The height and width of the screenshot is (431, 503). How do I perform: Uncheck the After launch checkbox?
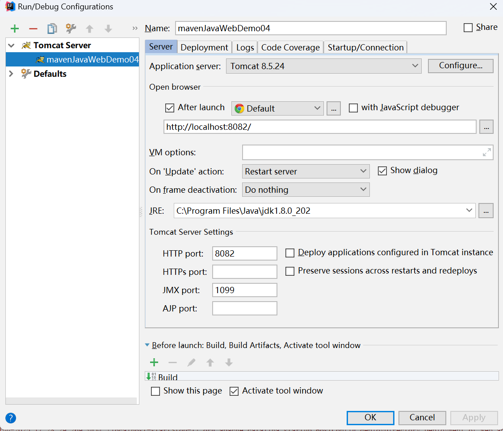170,108
